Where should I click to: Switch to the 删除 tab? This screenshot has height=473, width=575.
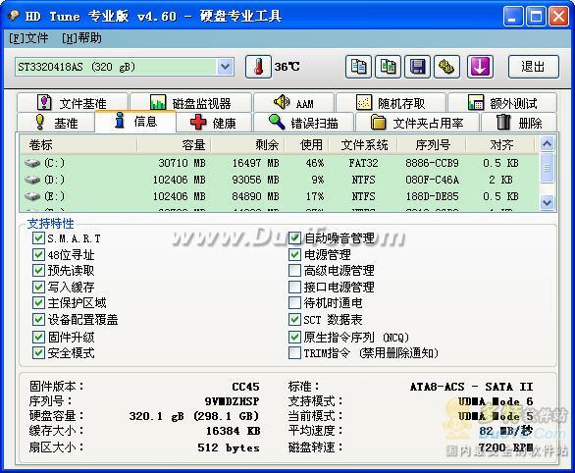(519, 123)
